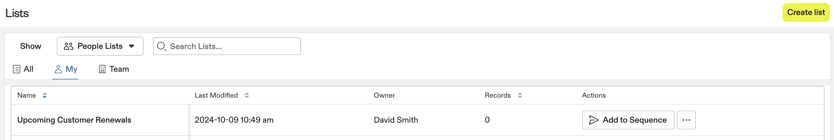Image resolution: width=834 pixels, height=140 pixels.
Task: Switch to the All tab
Action: [x=23, y=69]
